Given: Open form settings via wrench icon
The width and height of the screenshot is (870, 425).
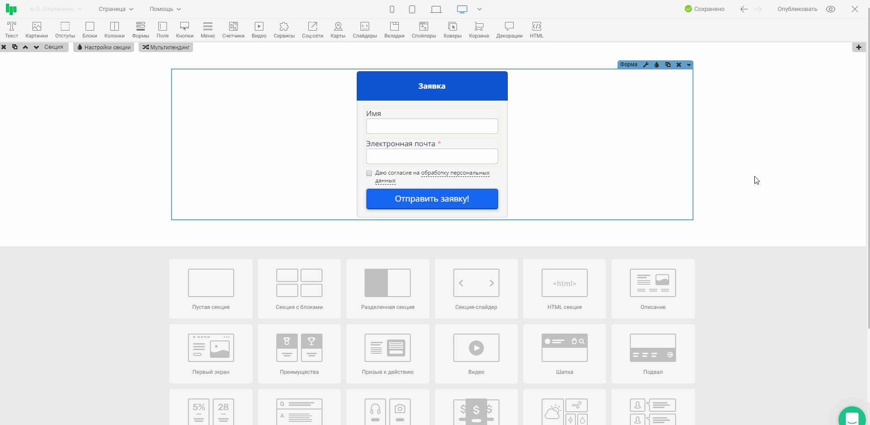Looking at the screenshot, I should [646, 65].
